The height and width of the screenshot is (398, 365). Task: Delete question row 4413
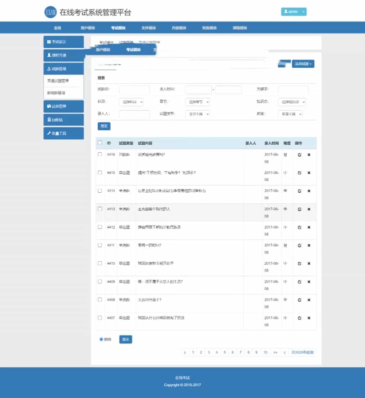tap(309, 209)
